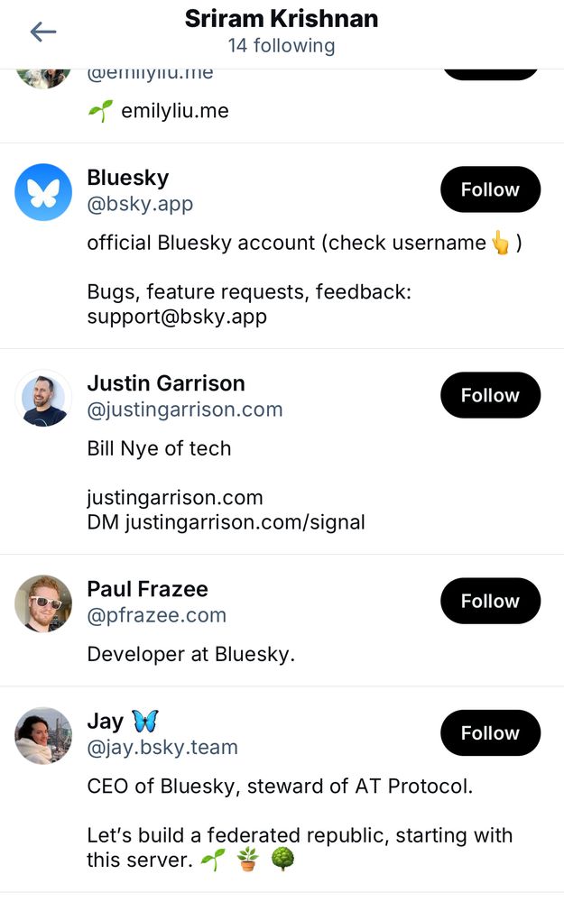Open the @justingarrison.com handle

pos(184,410)
